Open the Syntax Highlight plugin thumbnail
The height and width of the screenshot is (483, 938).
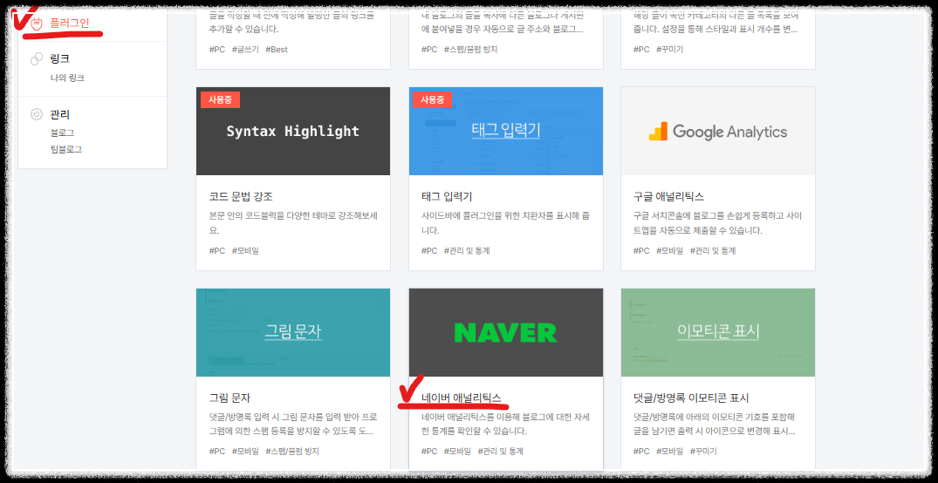[293, 131]
